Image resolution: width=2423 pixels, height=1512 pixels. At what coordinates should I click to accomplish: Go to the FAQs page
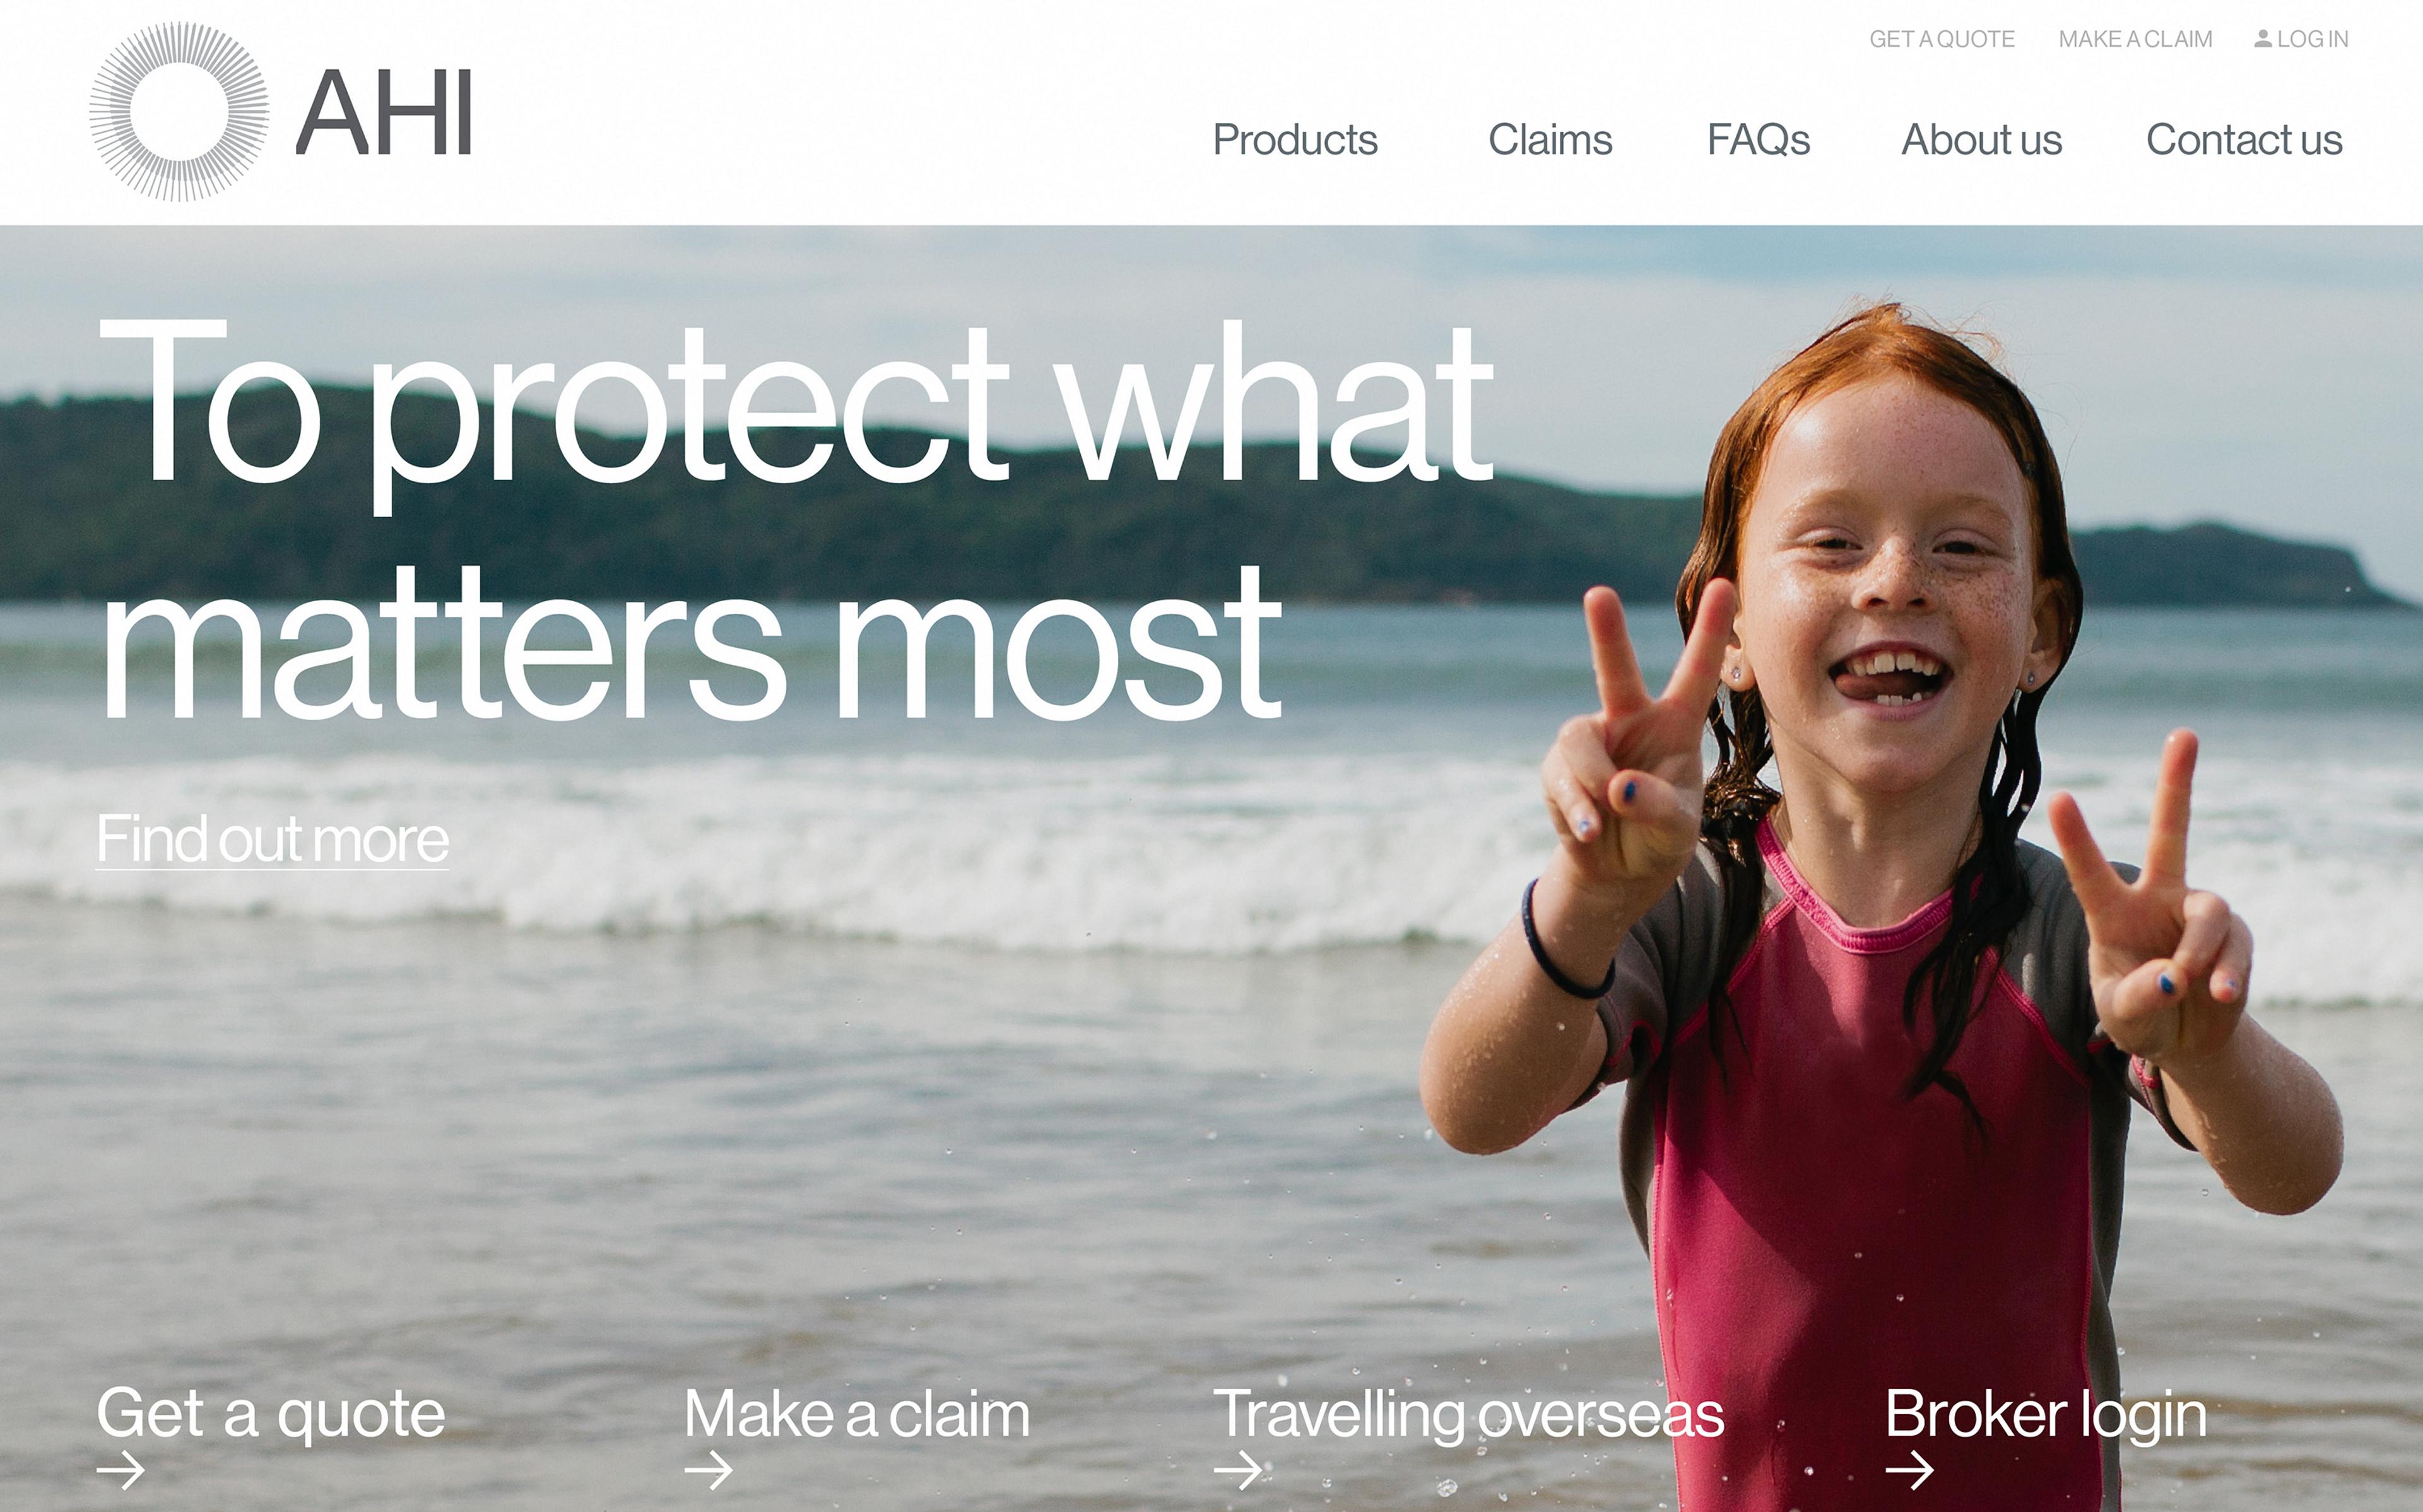click(1758, 140)
